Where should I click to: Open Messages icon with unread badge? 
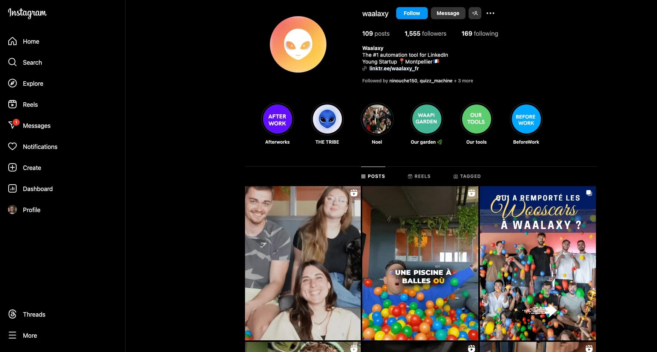click(x=13, y=125)
